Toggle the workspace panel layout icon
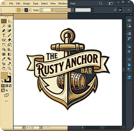The image size is (134, 131). pos(111,4)
